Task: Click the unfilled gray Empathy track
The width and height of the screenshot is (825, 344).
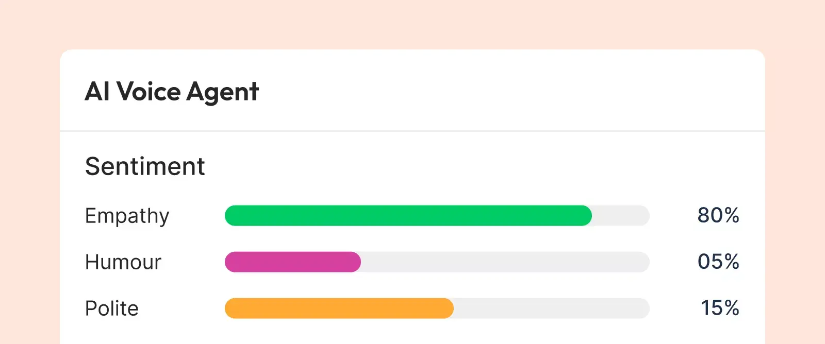Action: [621, 216]
